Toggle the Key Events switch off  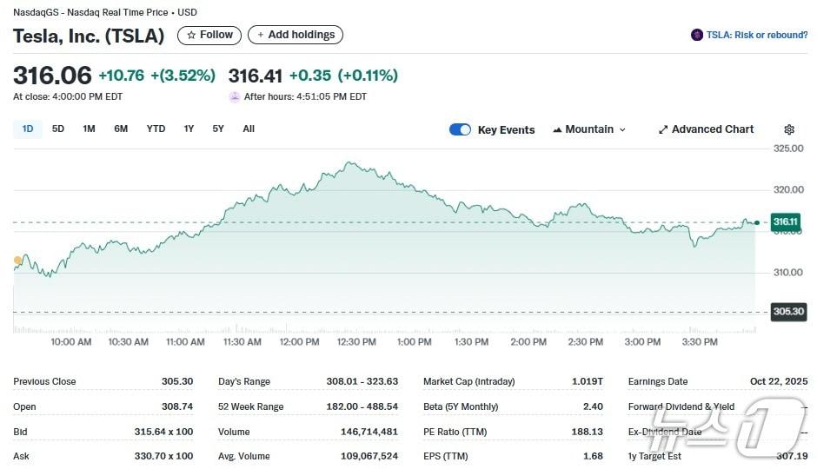point(460,129)
